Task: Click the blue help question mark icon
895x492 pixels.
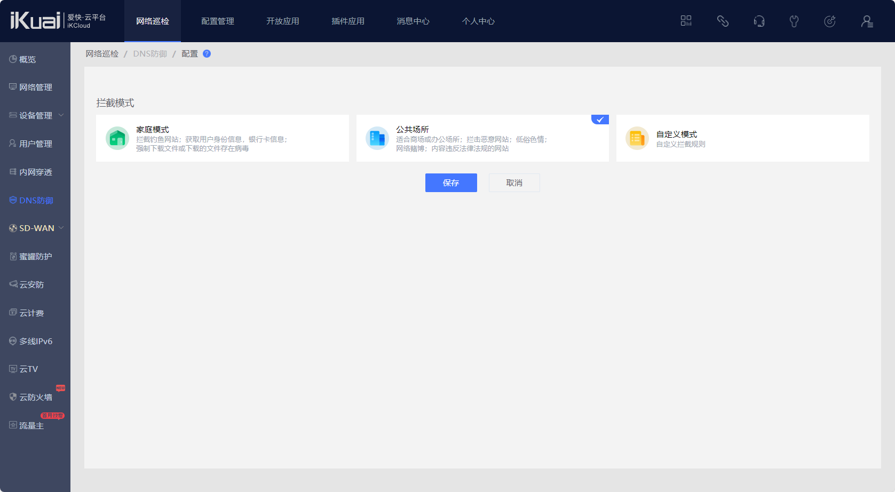Action: coord(207,53)
